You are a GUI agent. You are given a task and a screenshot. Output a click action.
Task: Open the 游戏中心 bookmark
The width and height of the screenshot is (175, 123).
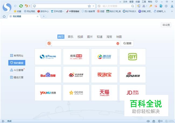tap(43, 11)
